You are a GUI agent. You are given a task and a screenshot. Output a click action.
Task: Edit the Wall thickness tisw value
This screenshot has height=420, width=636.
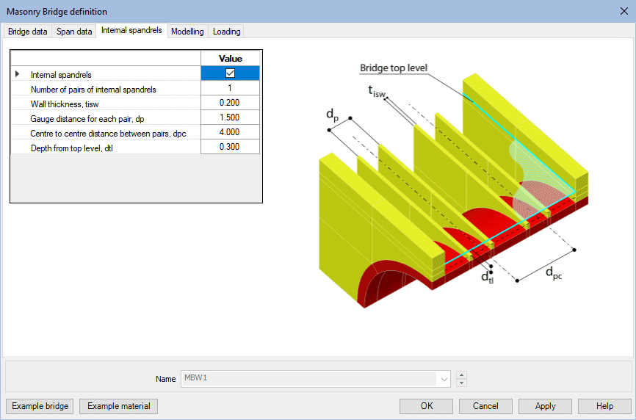point(230,103)
